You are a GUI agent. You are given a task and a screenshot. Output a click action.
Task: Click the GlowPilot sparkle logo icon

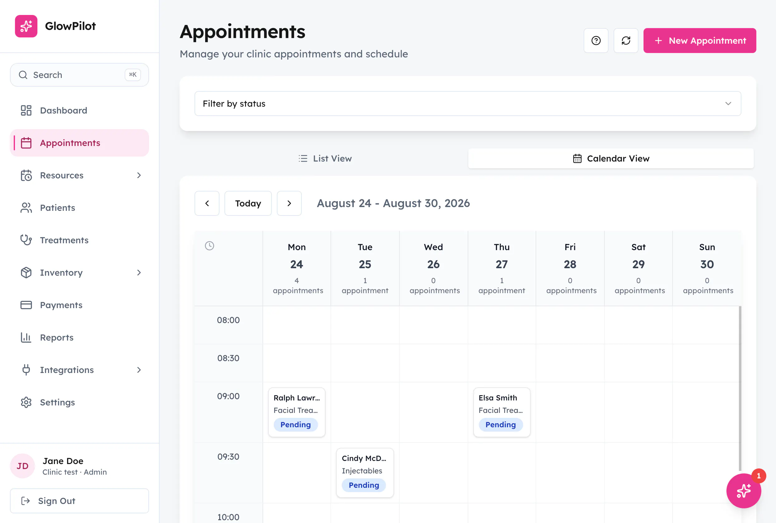click(x=26, y=26)
